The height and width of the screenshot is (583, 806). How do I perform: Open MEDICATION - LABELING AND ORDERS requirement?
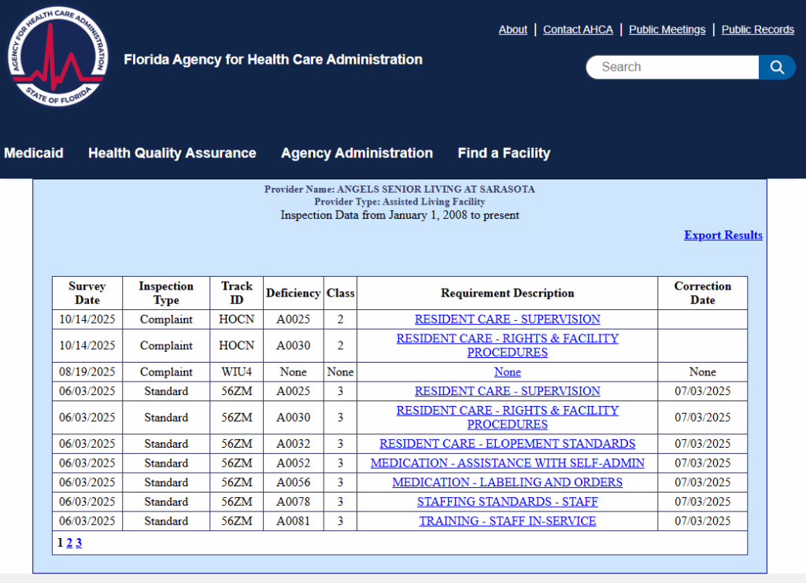click(x=507, y=482)
